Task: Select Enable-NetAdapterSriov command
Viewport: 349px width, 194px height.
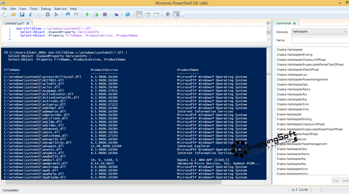Action: (292, 169)
